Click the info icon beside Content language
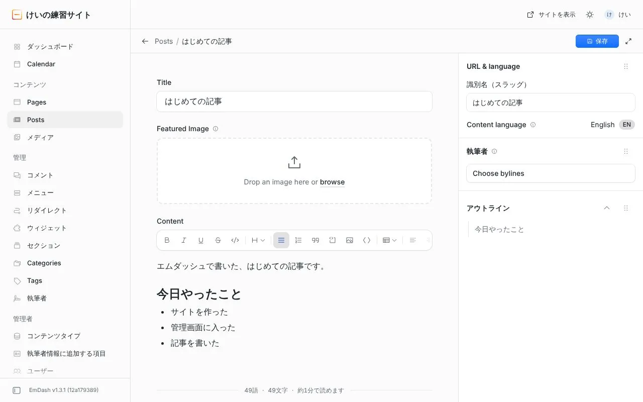This screenshot has height=402, width=643. (533, 125)
